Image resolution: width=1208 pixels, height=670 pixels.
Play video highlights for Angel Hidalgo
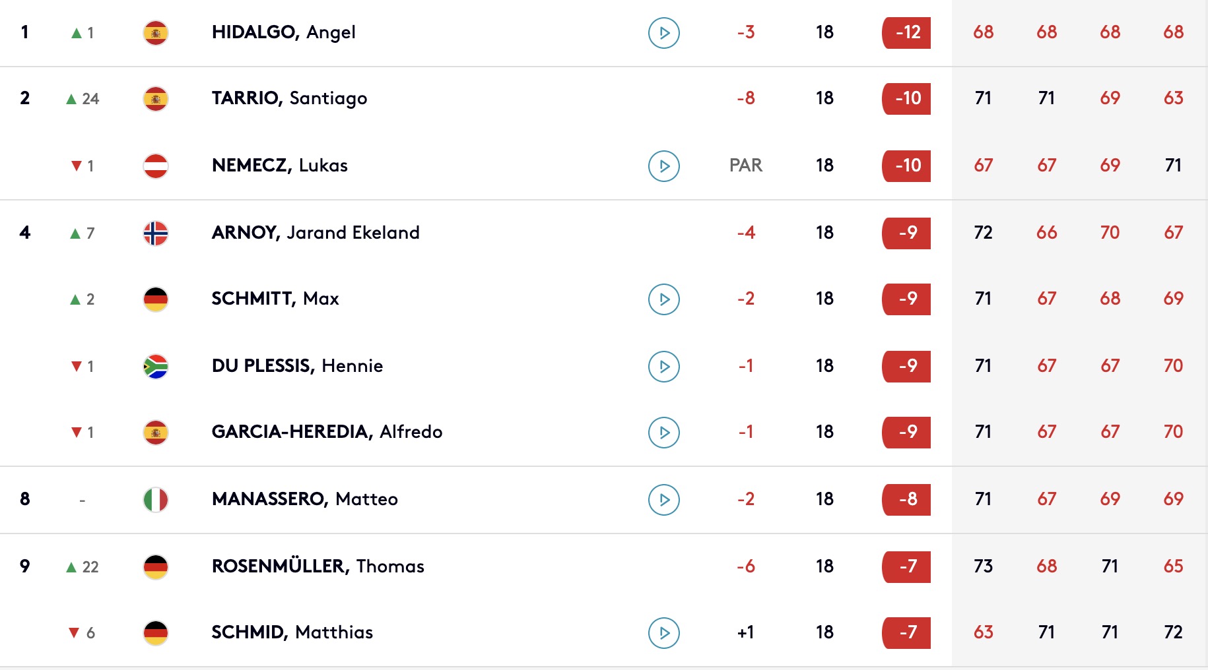click(664, 32)
